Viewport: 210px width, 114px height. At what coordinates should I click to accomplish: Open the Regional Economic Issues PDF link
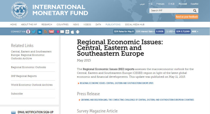116,83
